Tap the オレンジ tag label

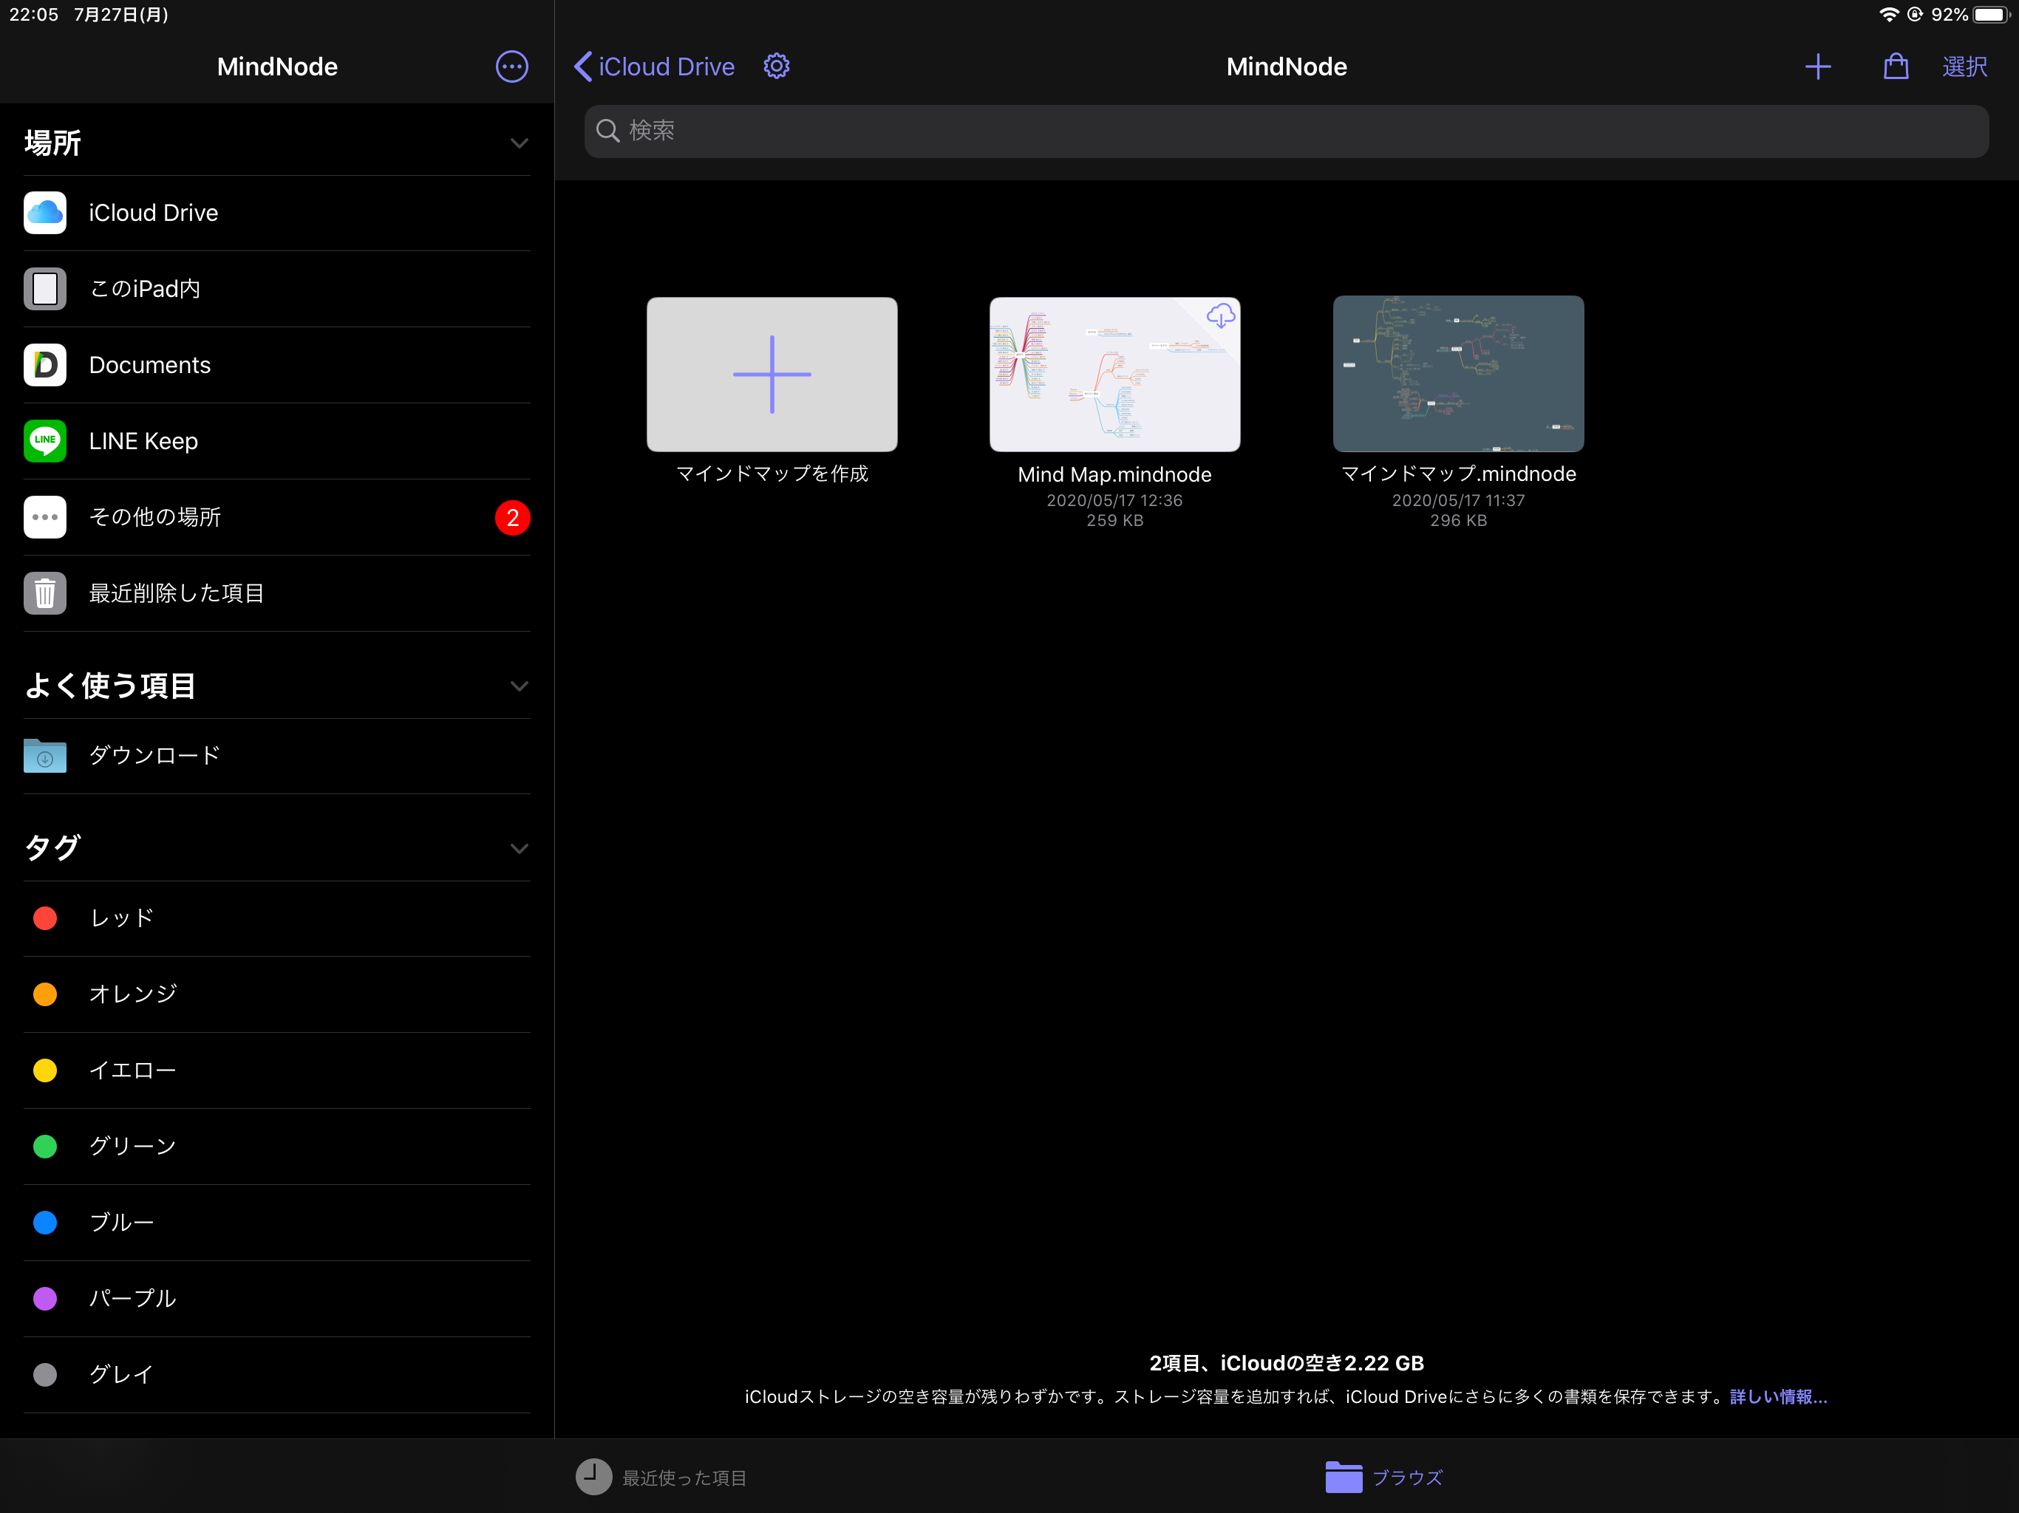[x=133, y=994]
